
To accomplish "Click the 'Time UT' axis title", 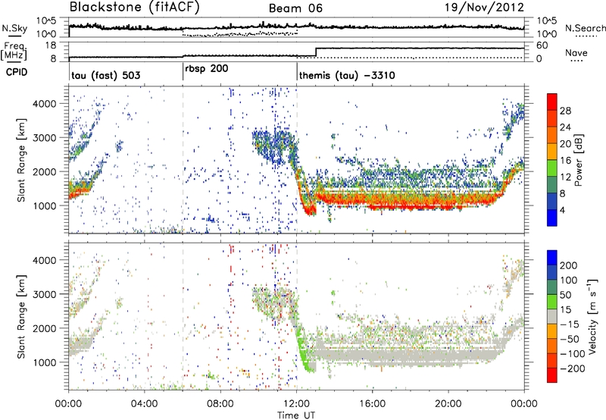I will [x=296, y=415].
